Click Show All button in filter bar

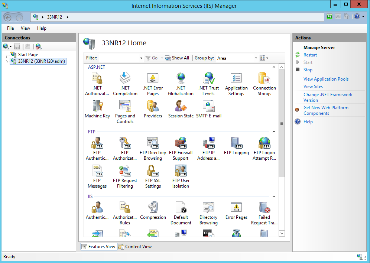coord(177,58)
